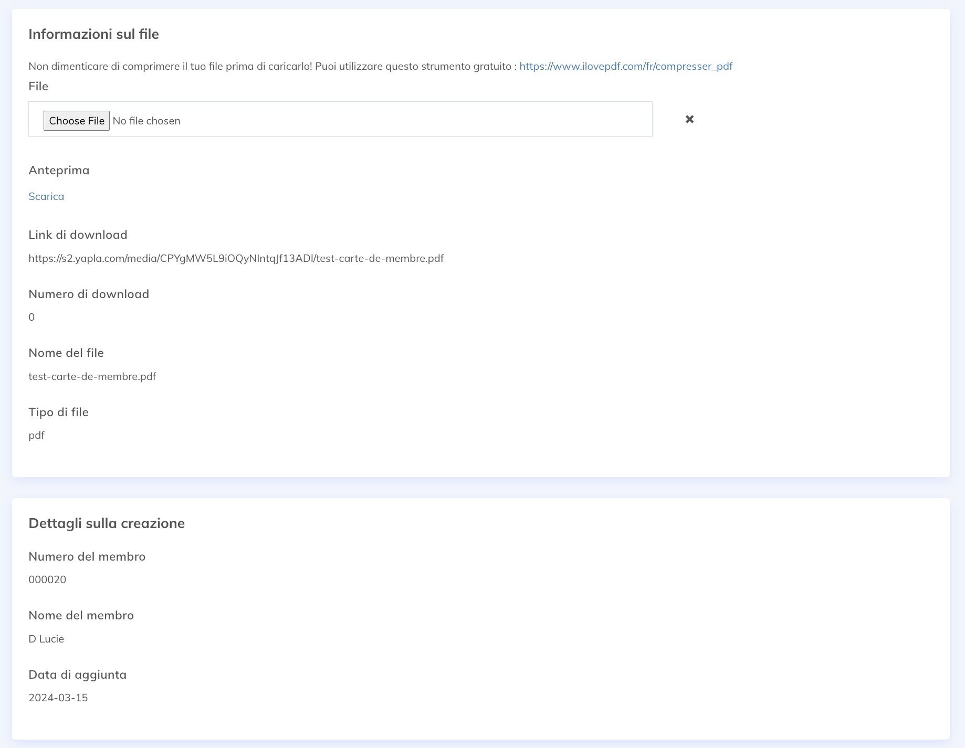Viewport: 965px width, 748px height.
Task: Click the Anteprima label
Action: pos(59,170)
